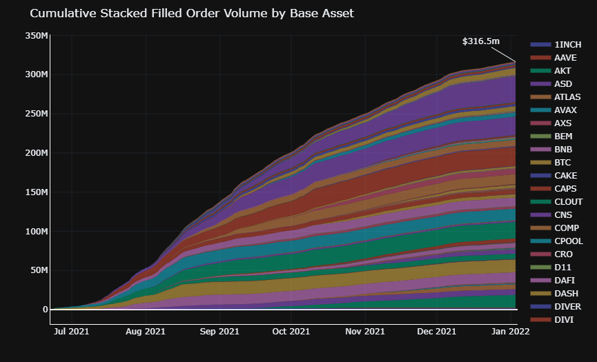Click the Oct 2021 x-axis label
This screenshot has height=362, width=597.
pos(291,331)
